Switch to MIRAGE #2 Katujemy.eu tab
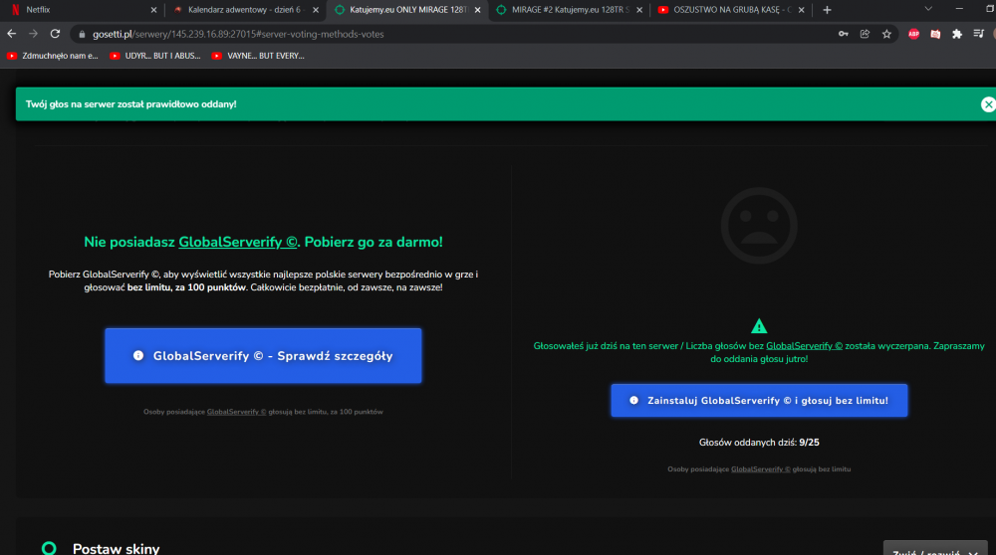 pyautogui.click(x=569, y=10)
